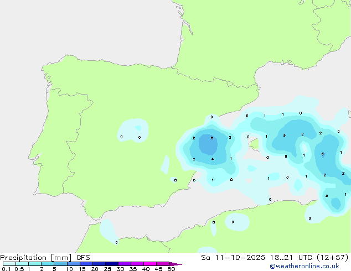Click the '45' legend scale label

(x=159, y=269)
